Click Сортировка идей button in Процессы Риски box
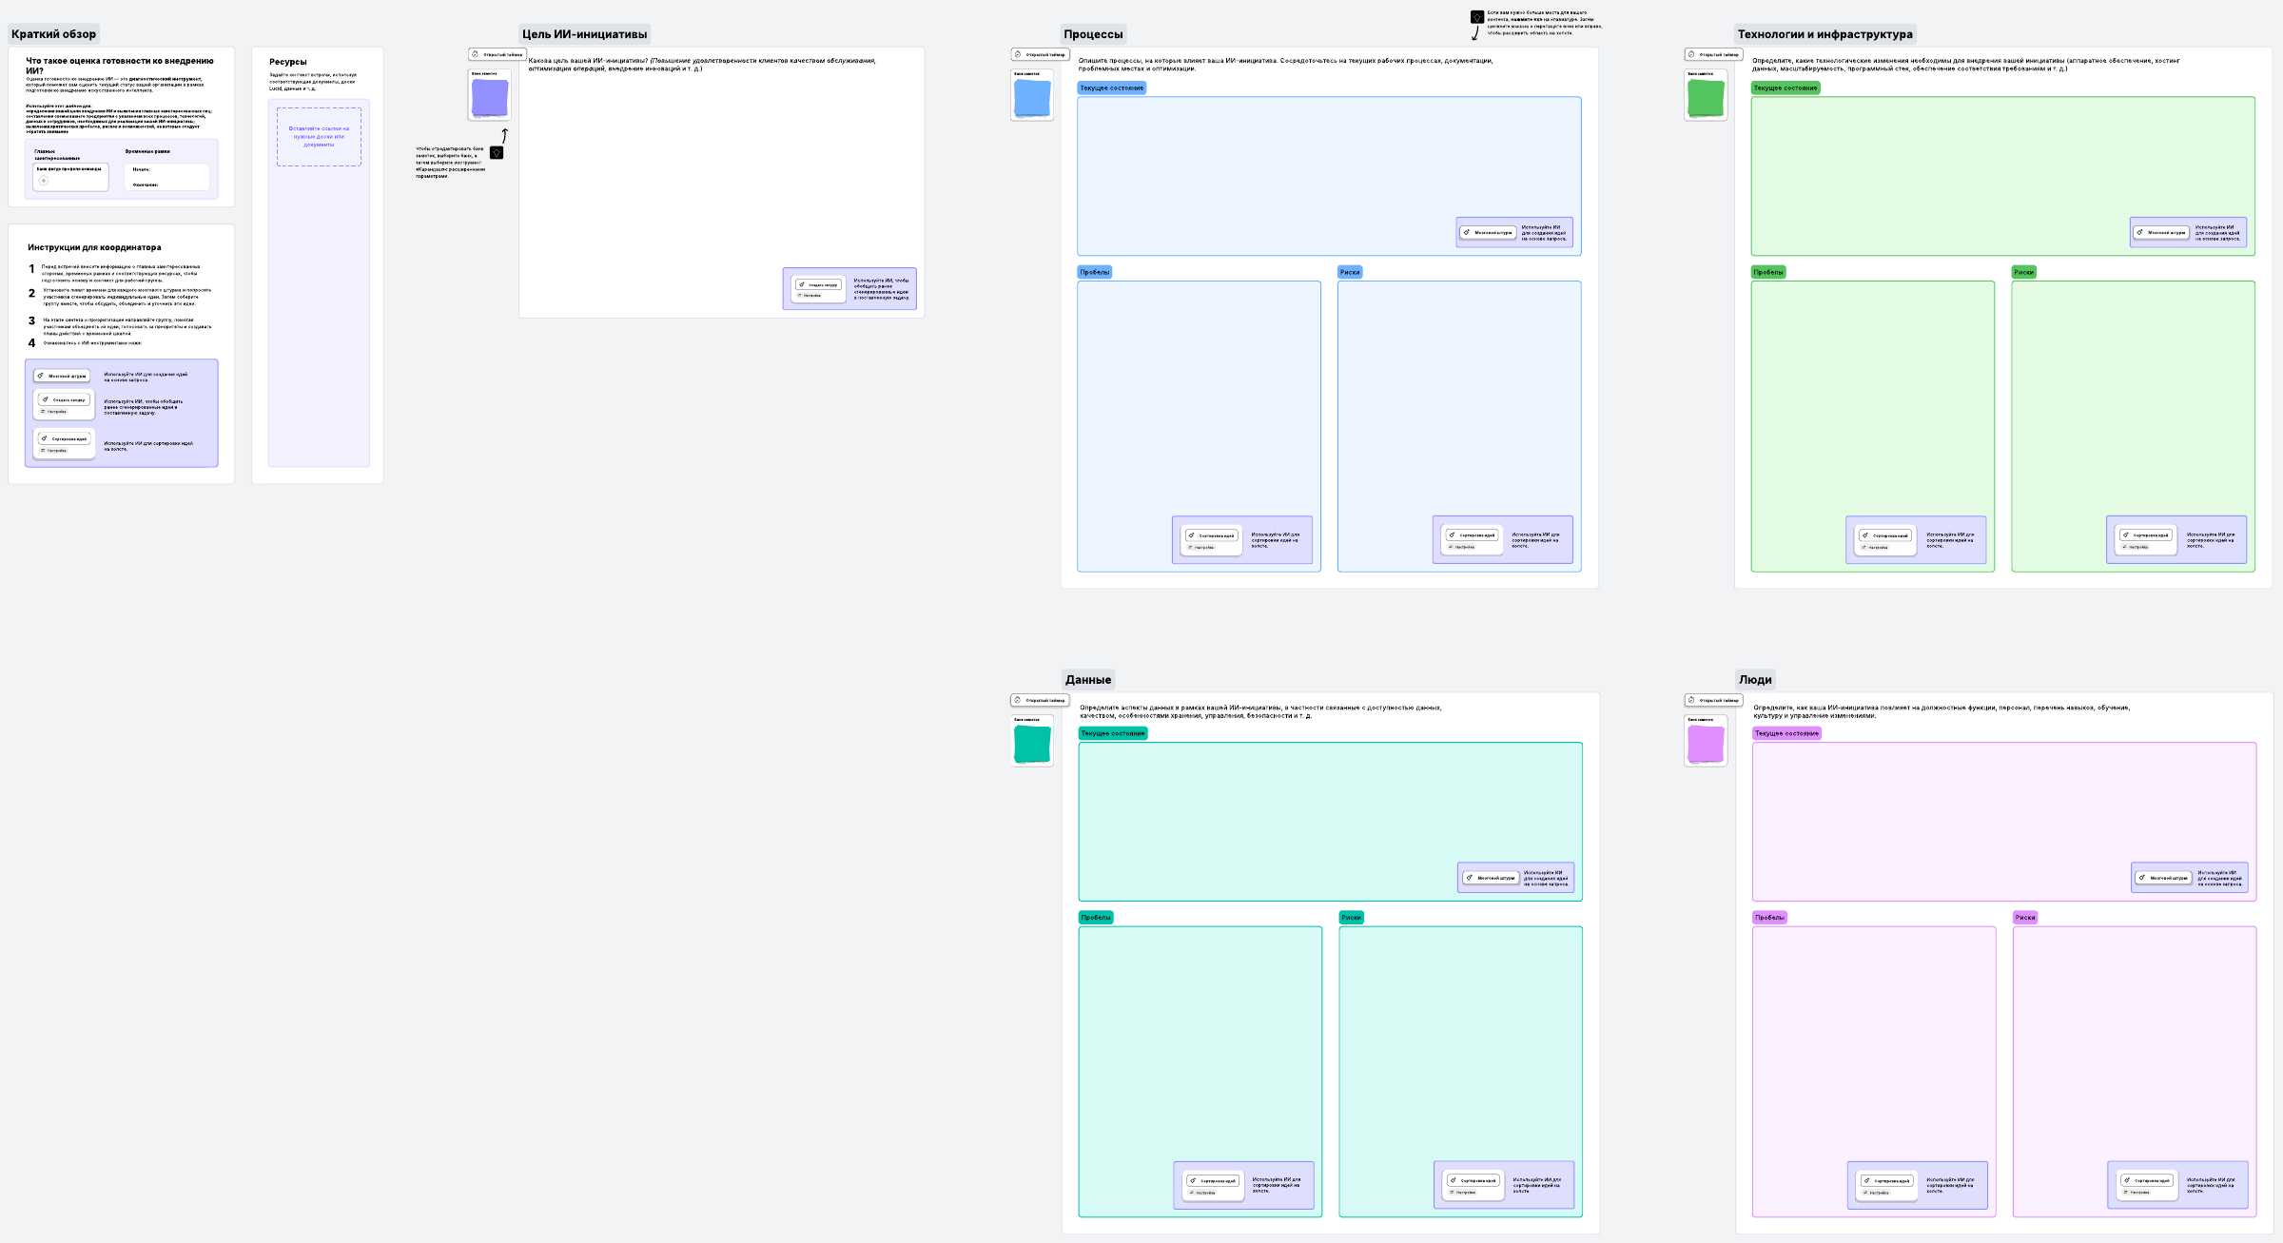 [1472, 535]
